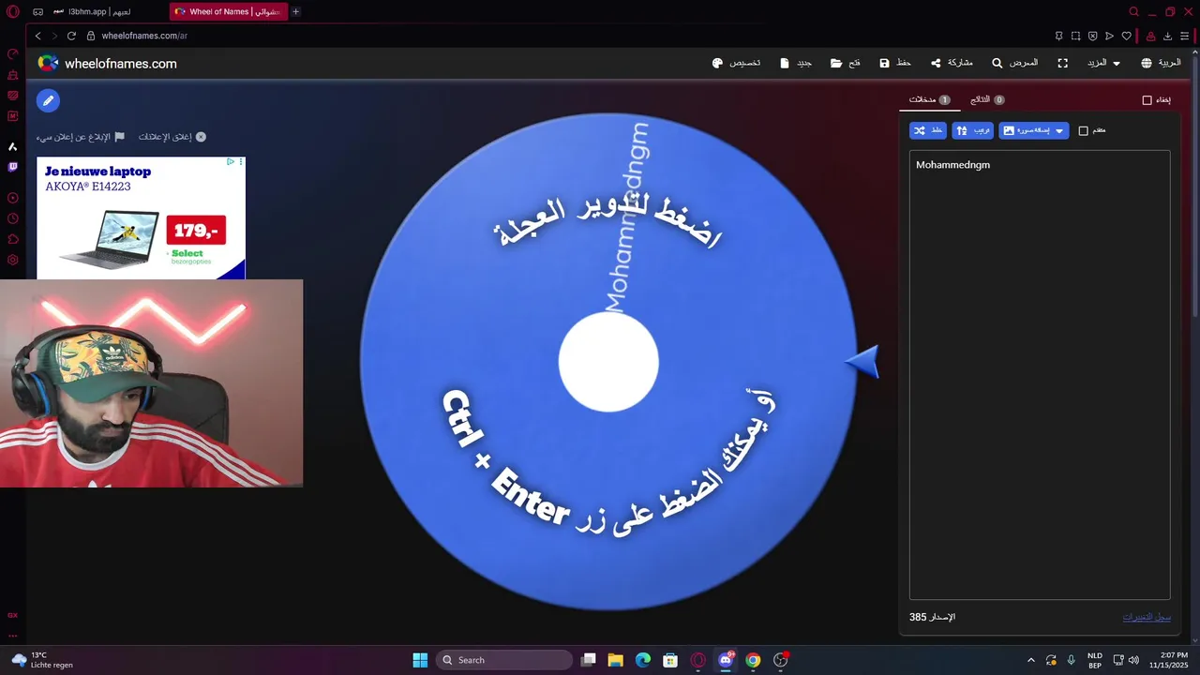Shuffle entries with the خلط button
This screenshot has width=1200, height=675.
(927, 130)
